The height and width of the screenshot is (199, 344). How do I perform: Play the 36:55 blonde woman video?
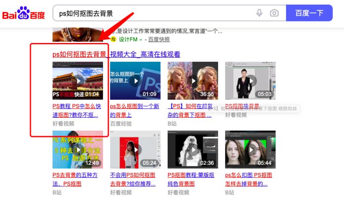(x=193, y=80)
